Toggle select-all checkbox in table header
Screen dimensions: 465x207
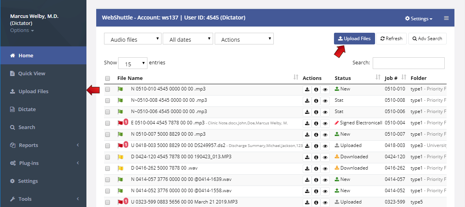point(108,78)
